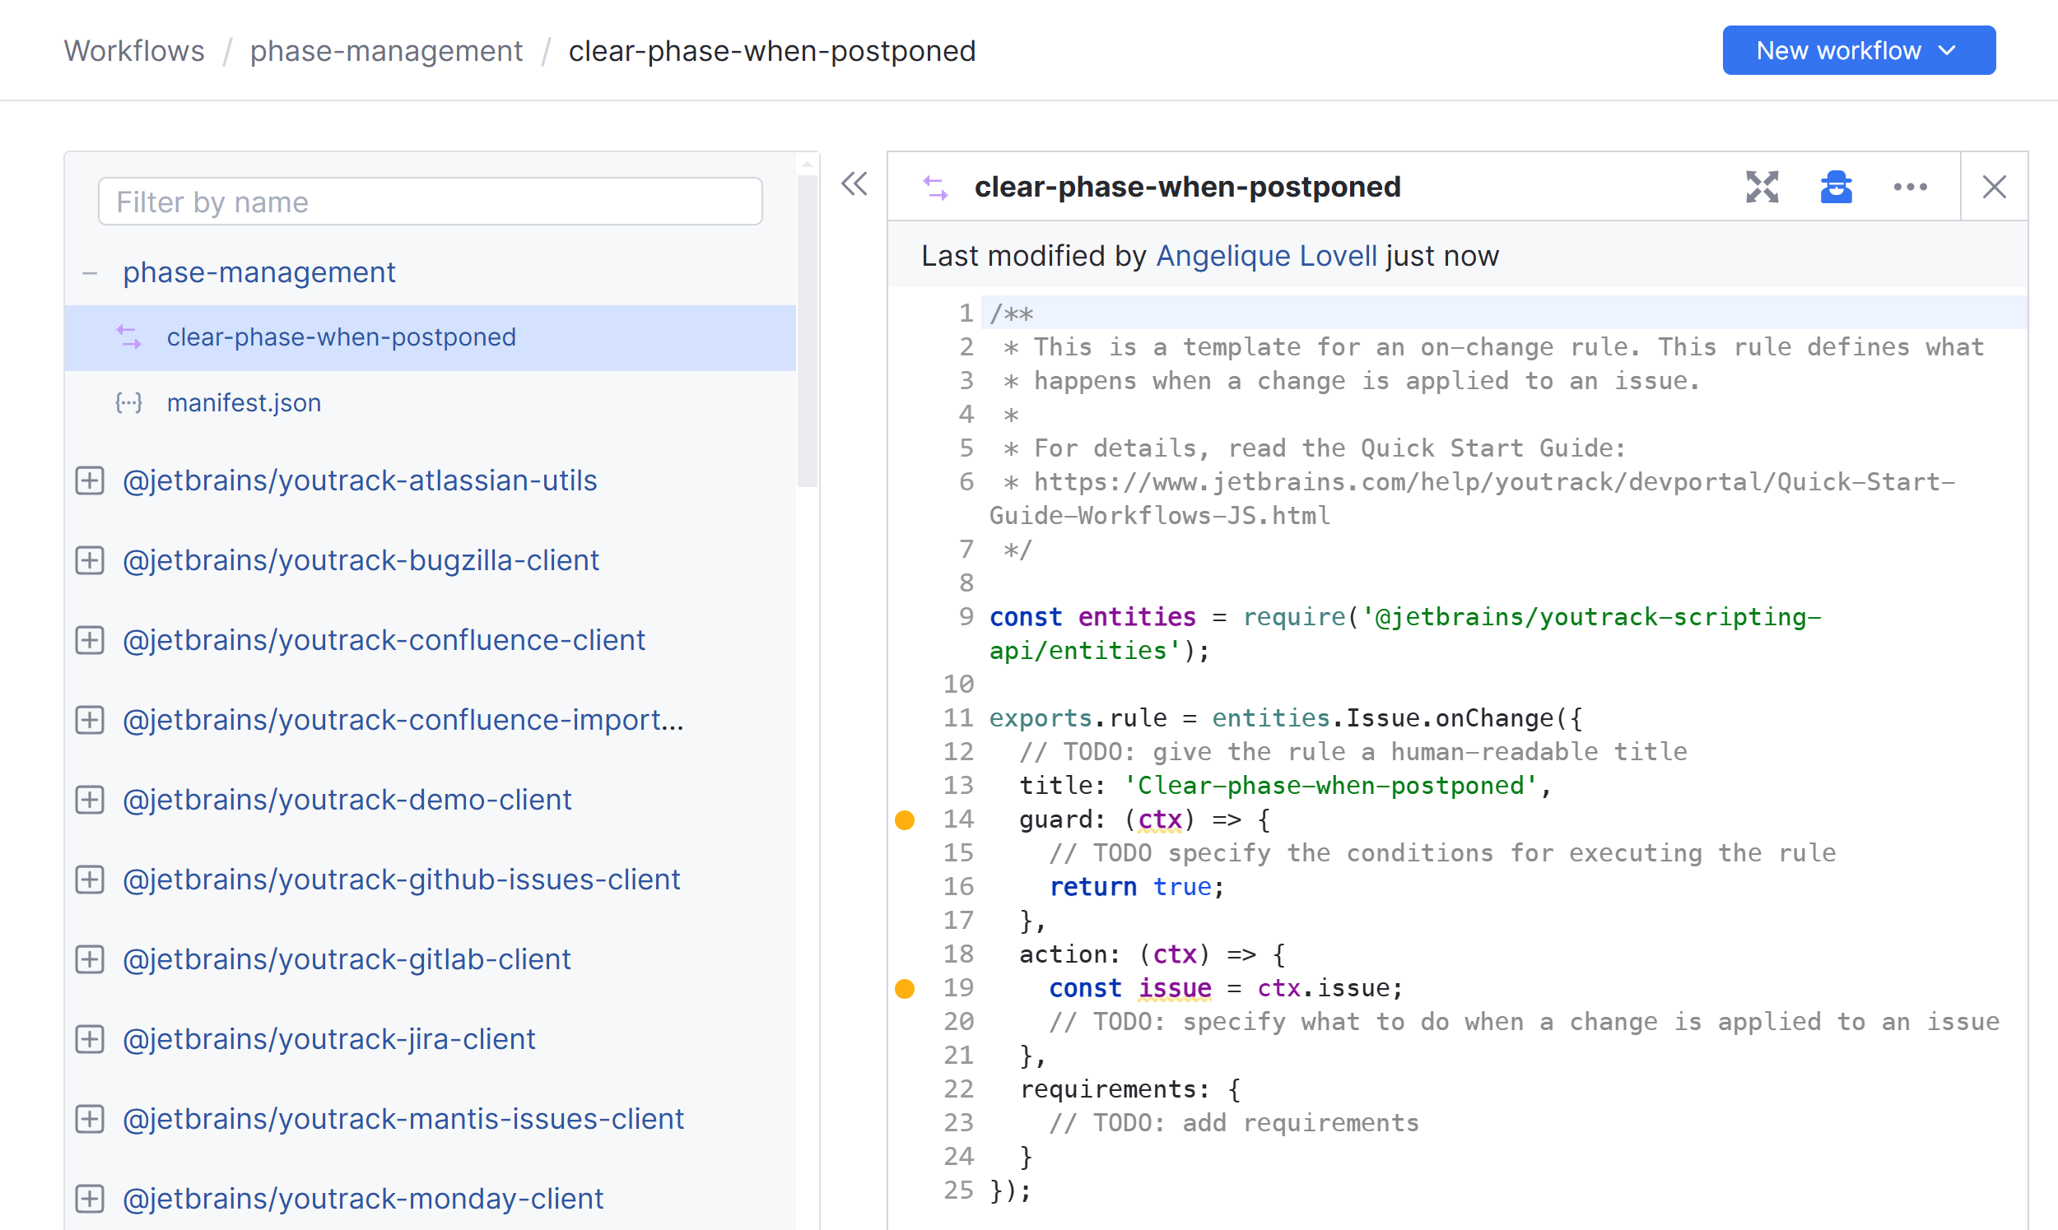This screenshot has height=1230, width=2058.
Task: Click the workflow list scrollbar thumb
Action: 807,330
